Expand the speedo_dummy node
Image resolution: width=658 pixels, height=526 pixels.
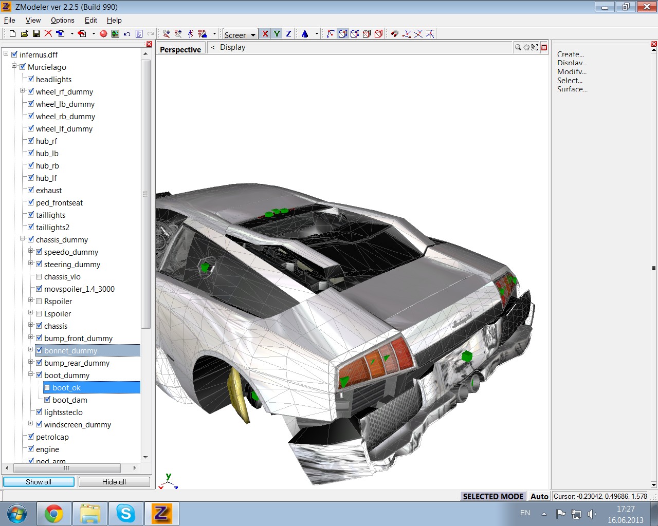coord(31,251)
